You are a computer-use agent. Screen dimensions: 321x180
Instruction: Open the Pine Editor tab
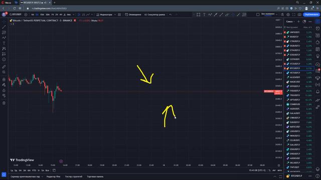pyautogui.click(x=53, y=176)
